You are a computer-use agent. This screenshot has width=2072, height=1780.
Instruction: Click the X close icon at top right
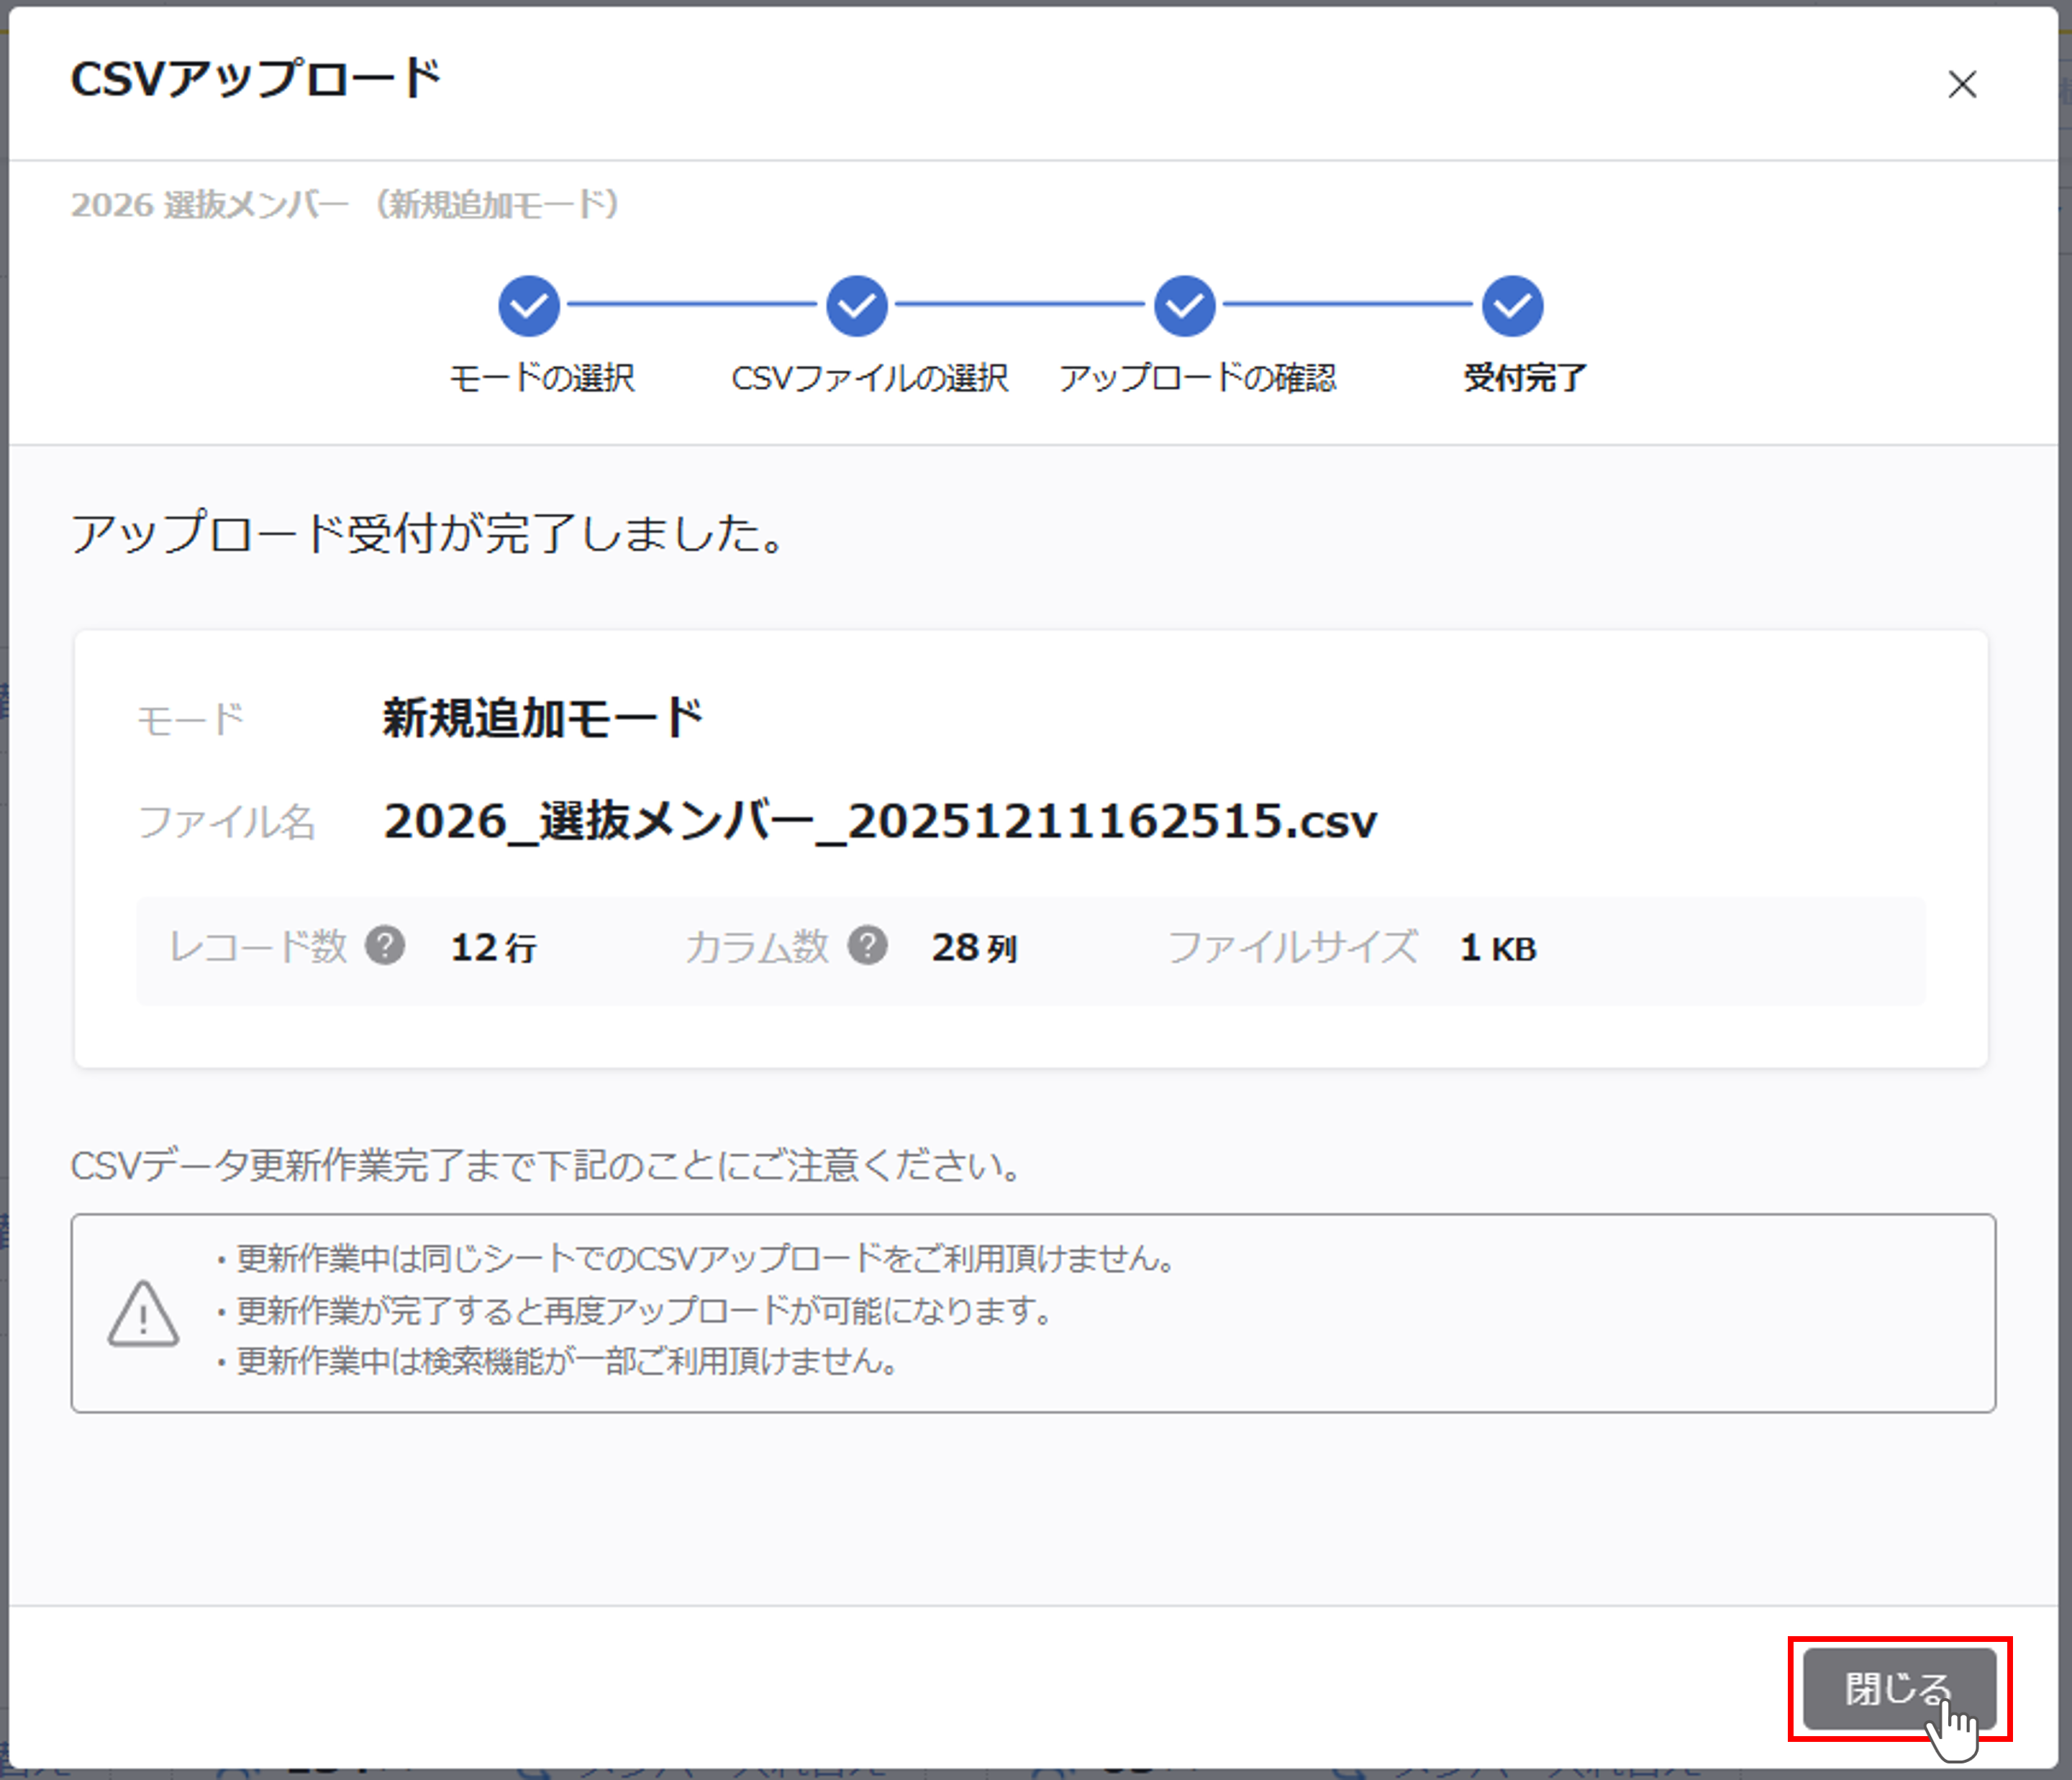(x=1962, y=84)
